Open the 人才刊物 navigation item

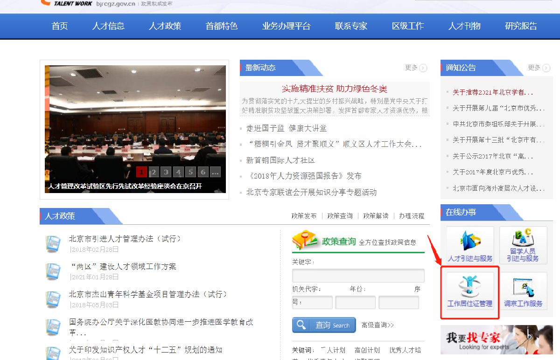(464, 26)
